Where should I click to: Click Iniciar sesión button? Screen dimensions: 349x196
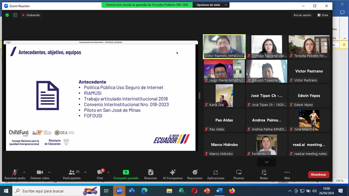302,15
